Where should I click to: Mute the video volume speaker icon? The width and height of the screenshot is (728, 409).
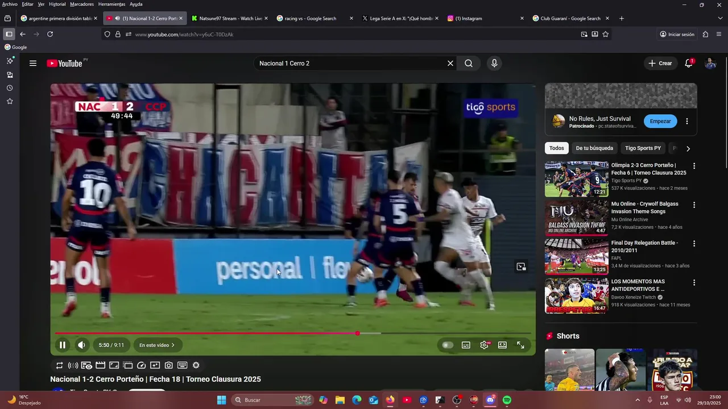click(x=81, y=345)
